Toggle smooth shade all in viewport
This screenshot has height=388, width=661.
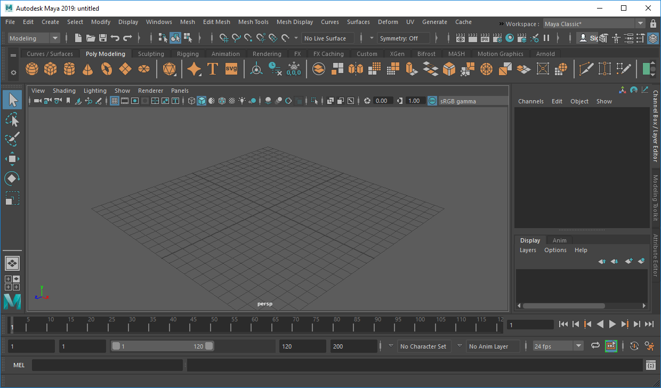(x=201, y=101)
